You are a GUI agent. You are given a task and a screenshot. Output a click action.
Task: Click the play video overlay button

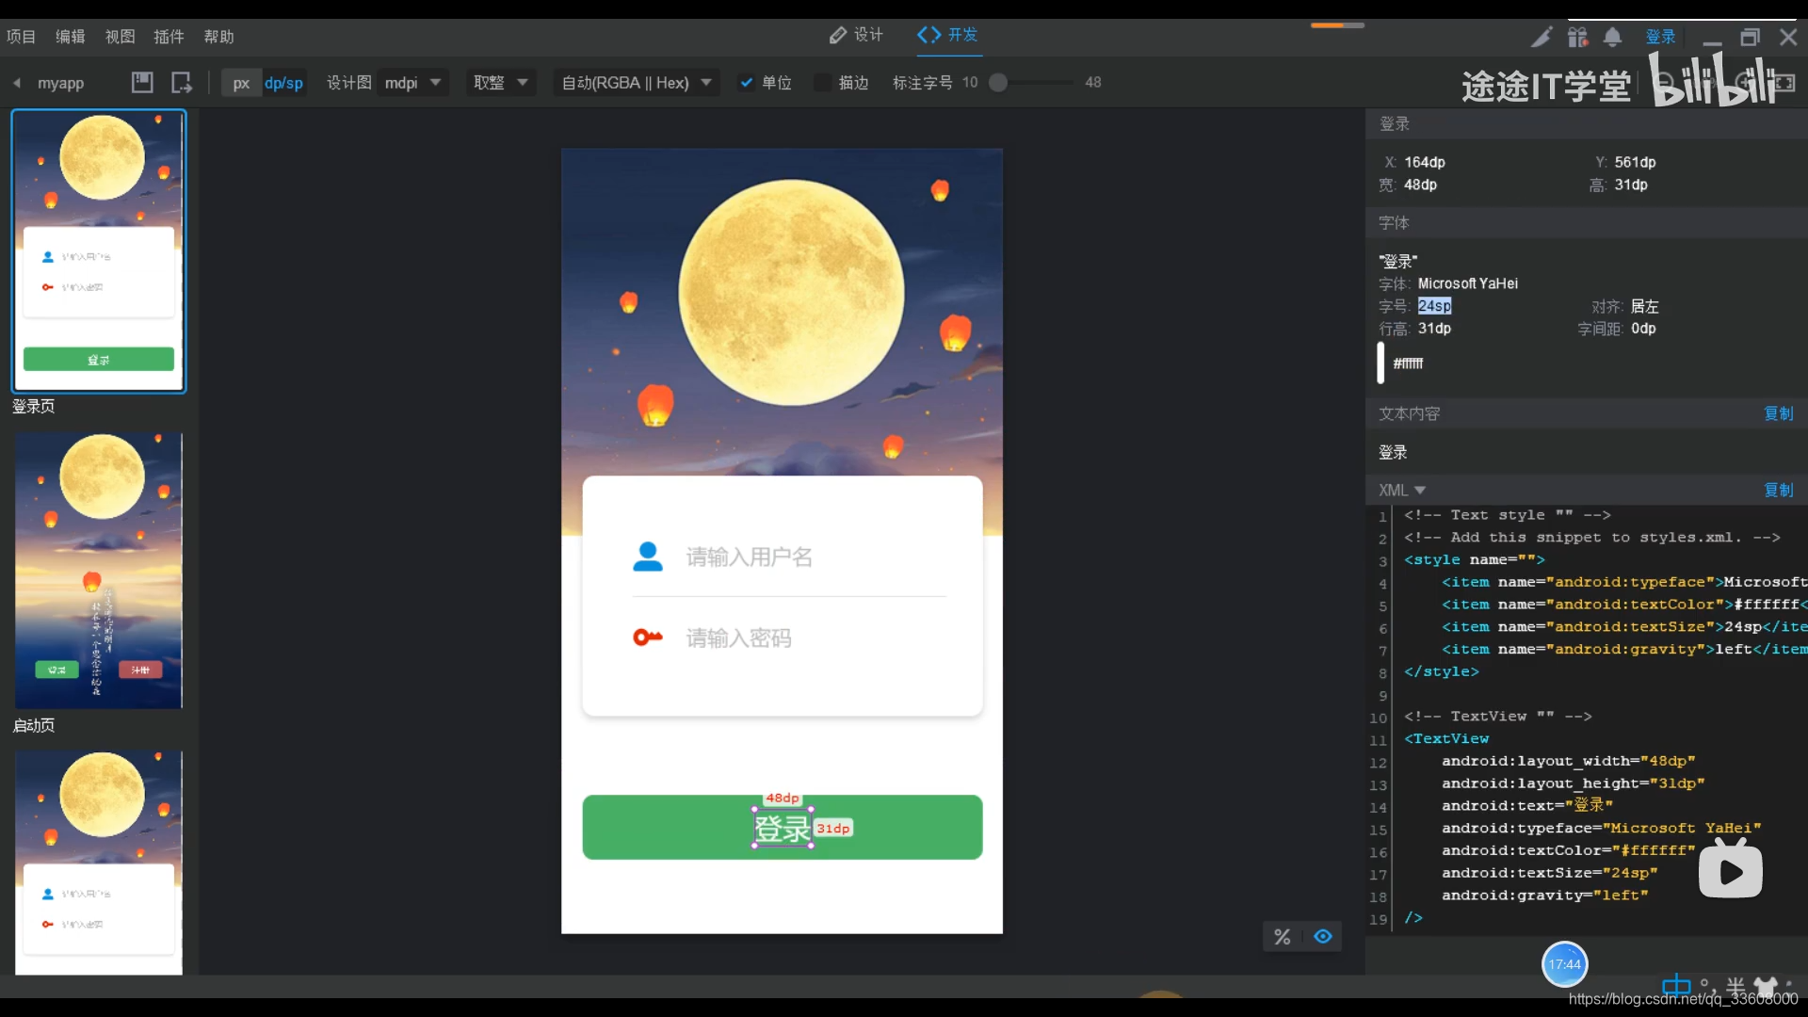pyautogui.click(x=1731, y=869)
